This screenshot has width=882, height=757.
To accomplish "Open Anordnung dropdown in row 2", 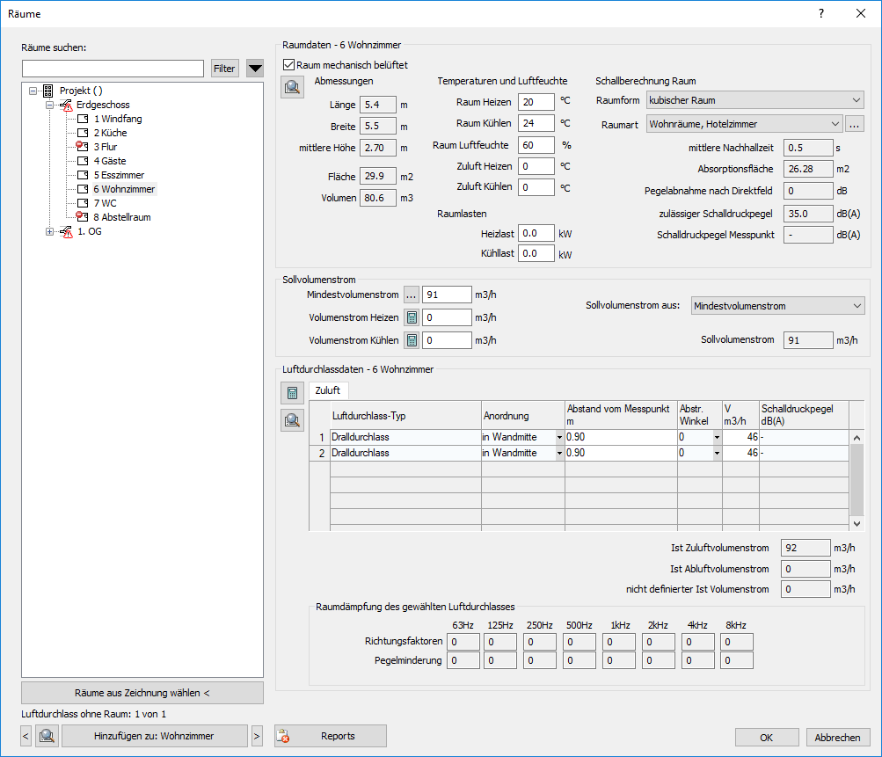I will [559, 453].
